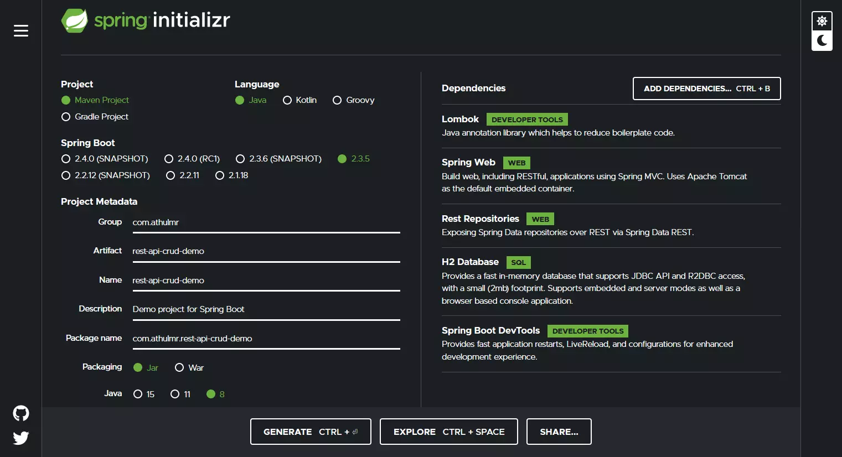The width and height of the screenshot is (842, 457).
Task: Click the Name input field
Action: coord(266,281)
